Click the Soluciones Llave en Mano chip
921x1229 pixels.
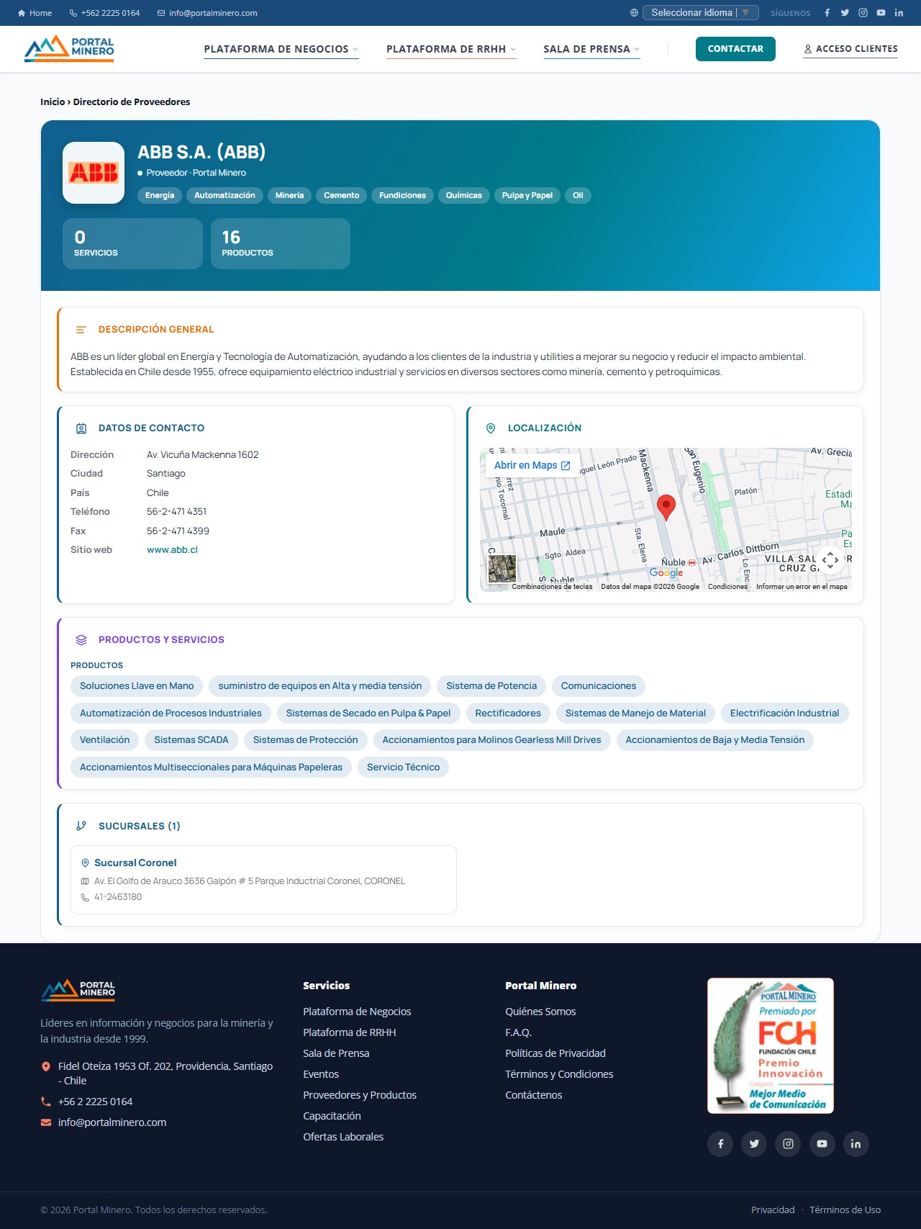coord(137,686)
